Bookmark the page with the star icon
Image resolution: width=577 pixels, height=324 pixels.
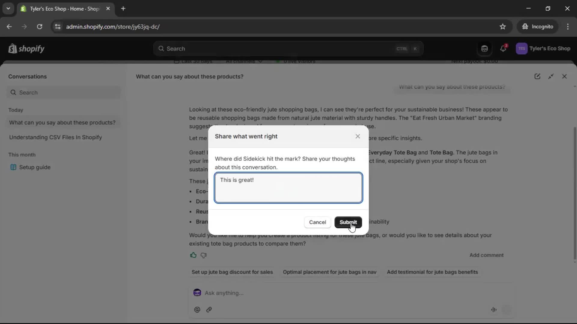click(x=502, y=26)
